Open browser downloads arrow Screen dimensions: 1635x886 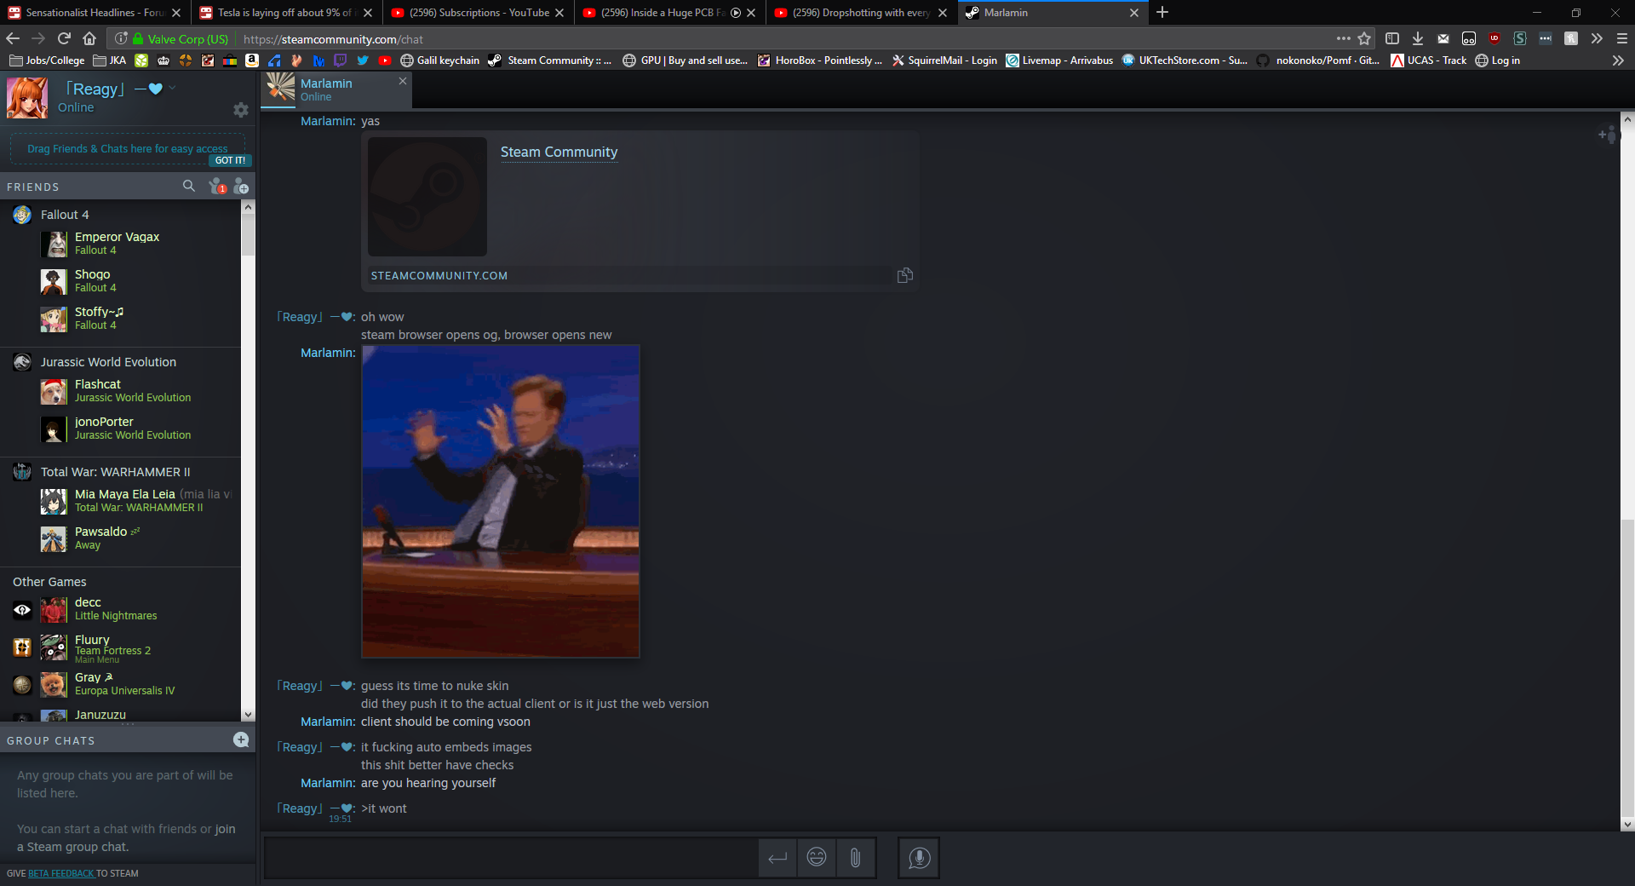(x=1418, y=38)
